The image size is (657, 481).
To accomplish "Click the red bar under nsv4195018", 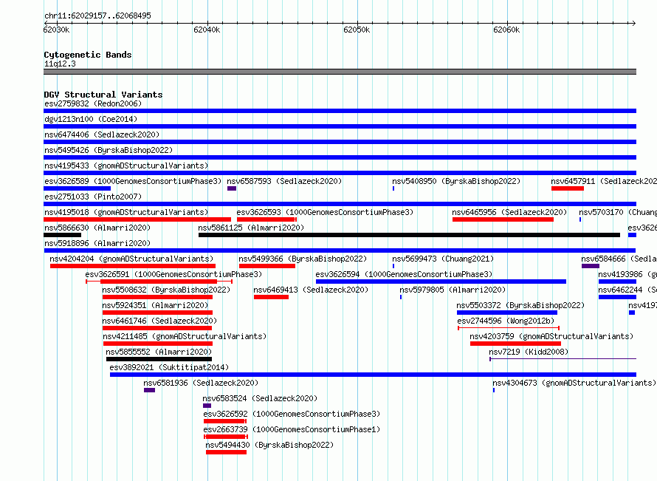I will point(137,219).
